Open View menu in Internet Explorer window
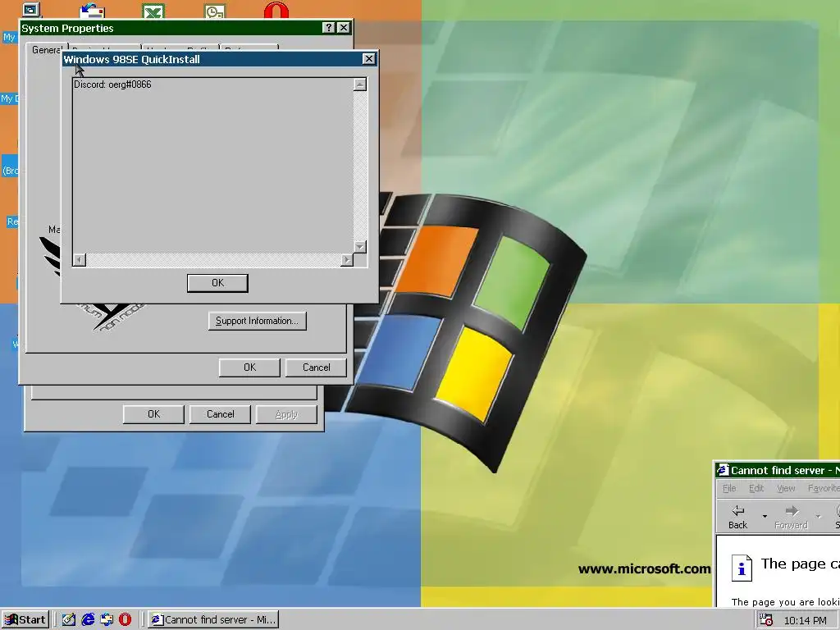The width and height of the screenshot is (840, 630). pos(786,488)
